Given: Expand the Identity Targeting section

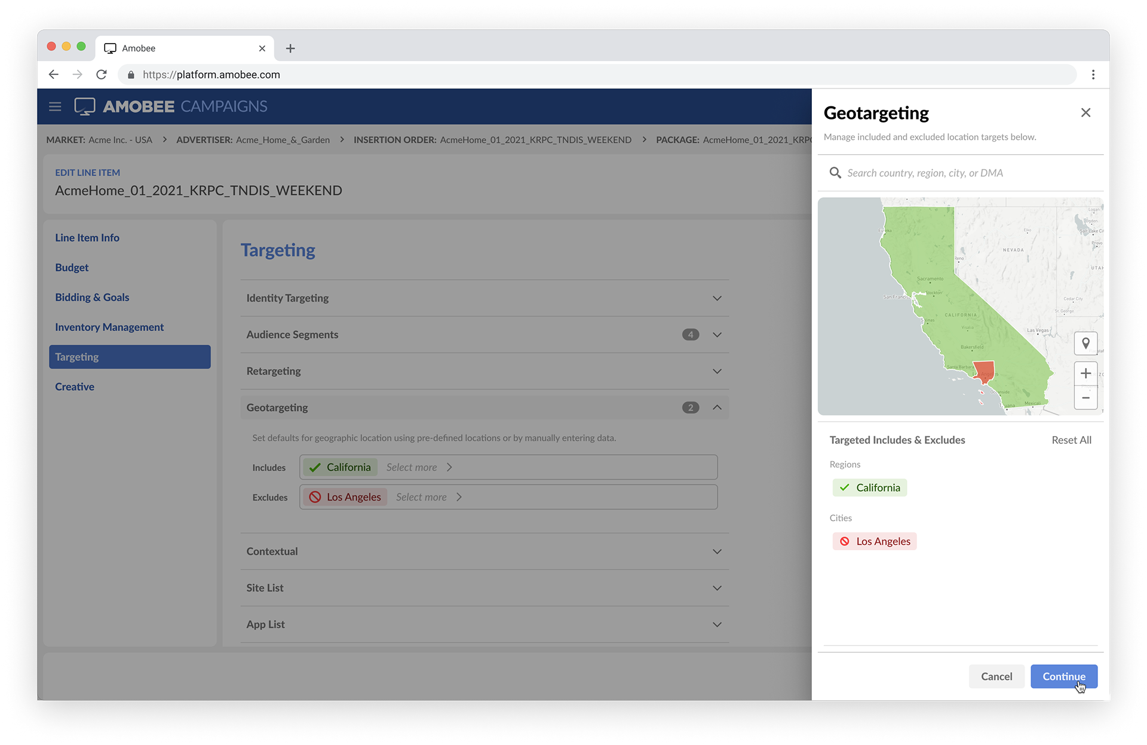Looking at the screenshot, I should click(x=484, y=298).
